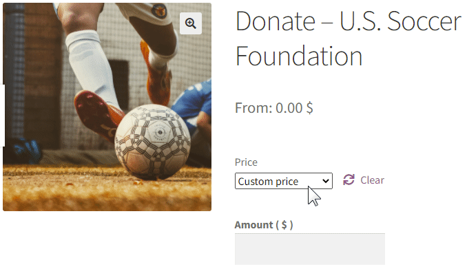Click the word Foundation in the title

point(299,56)
